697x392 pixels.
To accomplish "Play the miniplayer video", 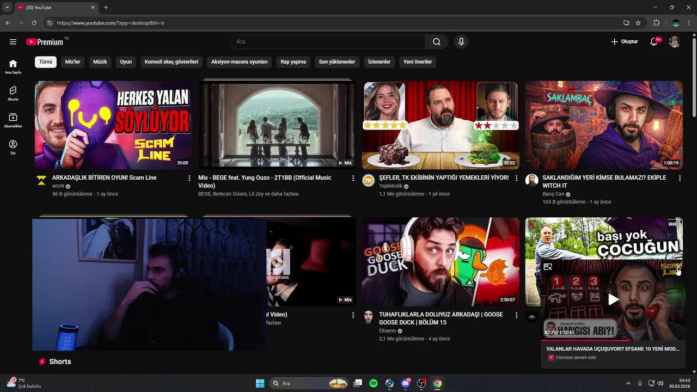I will coord(613,299).
